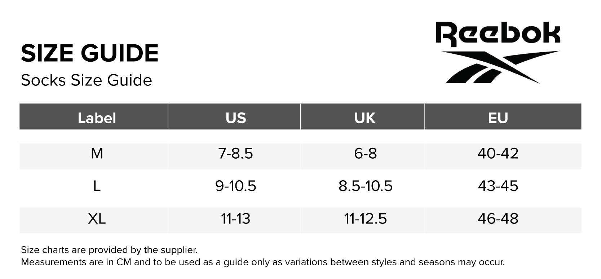Select the US 7-8.5 size cell
Image resolution: width=601 pixels, height=279 pixels.
coord(236,154)
